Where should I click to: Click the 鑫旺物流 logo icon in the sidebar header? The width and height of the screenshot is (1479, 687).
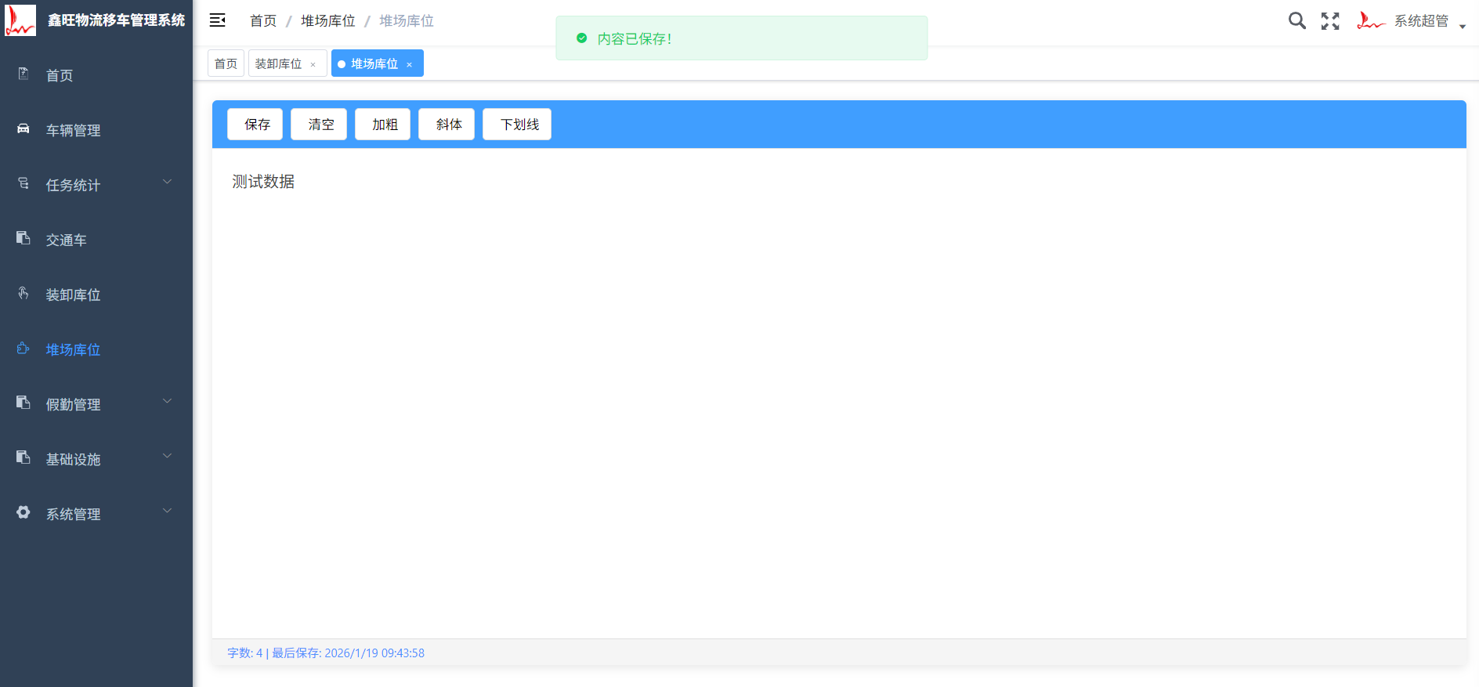tap(20, 20)
